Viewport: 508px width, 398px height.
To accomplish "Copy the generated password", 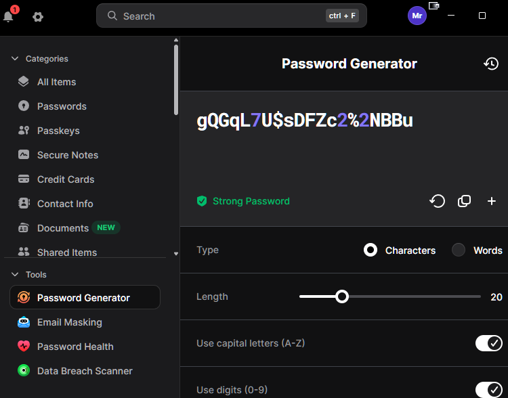I will 464,201.
